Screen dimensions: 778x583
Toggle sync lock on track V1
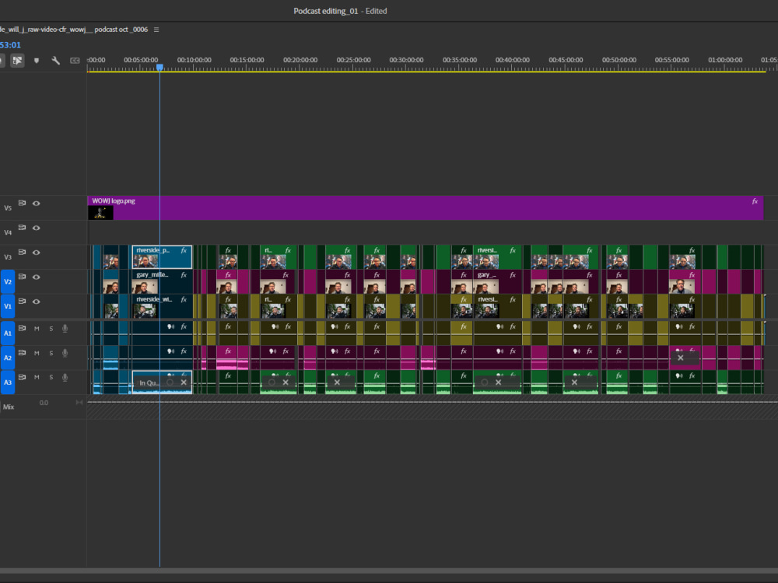click(x=22, y=301)
